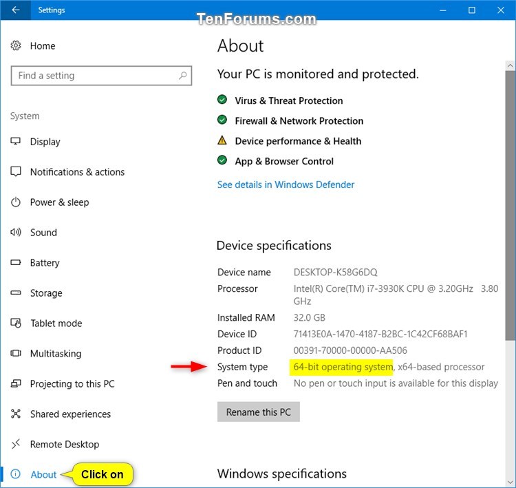This screenshot has width=516, height=488.
Task: Click App & Browser Control text
Action: 284,161
